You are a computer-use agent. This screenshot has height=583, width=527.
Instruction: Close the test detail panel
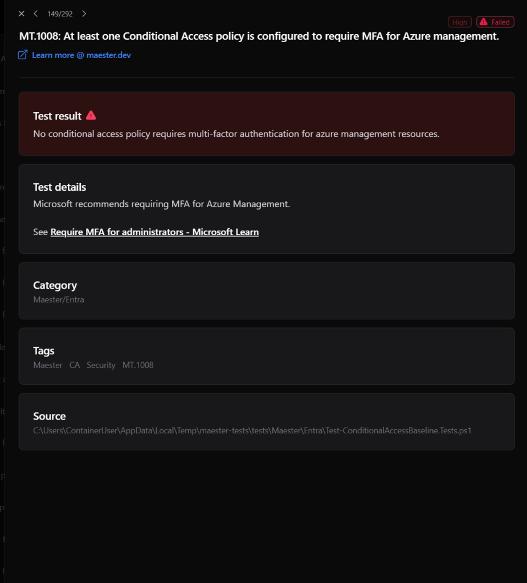click(x=22, y=14)
